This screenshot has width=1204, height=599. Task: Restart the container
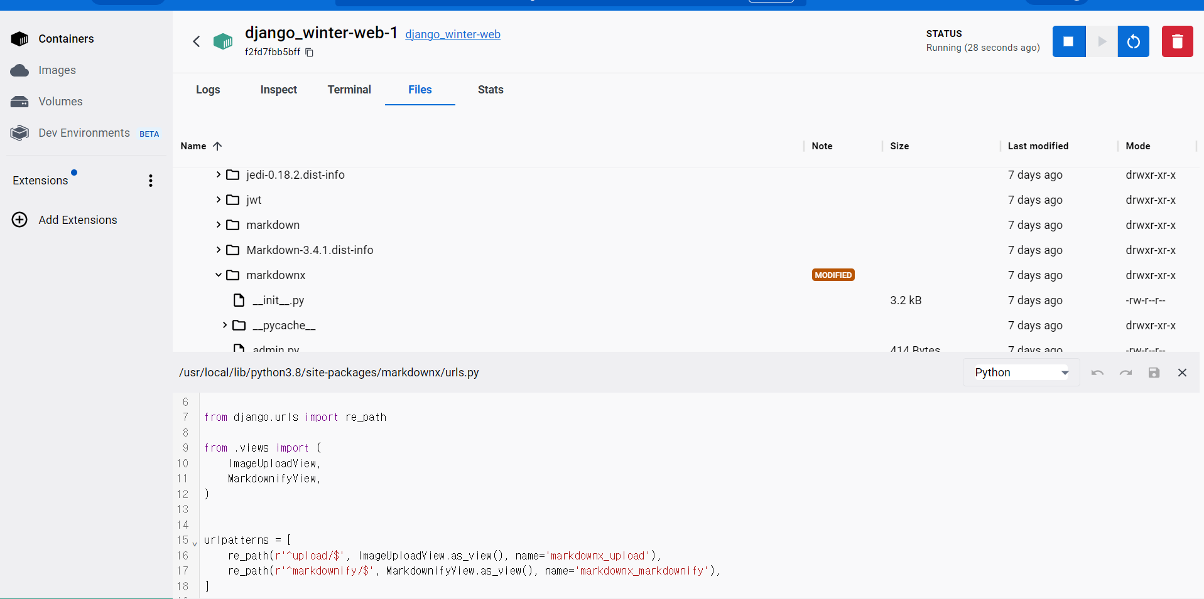pyautogui.click(x=1134, y=41)
